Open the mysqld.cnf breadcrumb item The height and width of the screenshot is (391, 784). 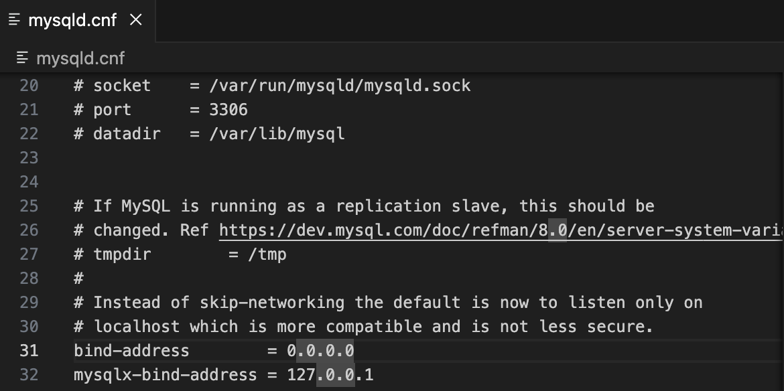pos(80,58)
